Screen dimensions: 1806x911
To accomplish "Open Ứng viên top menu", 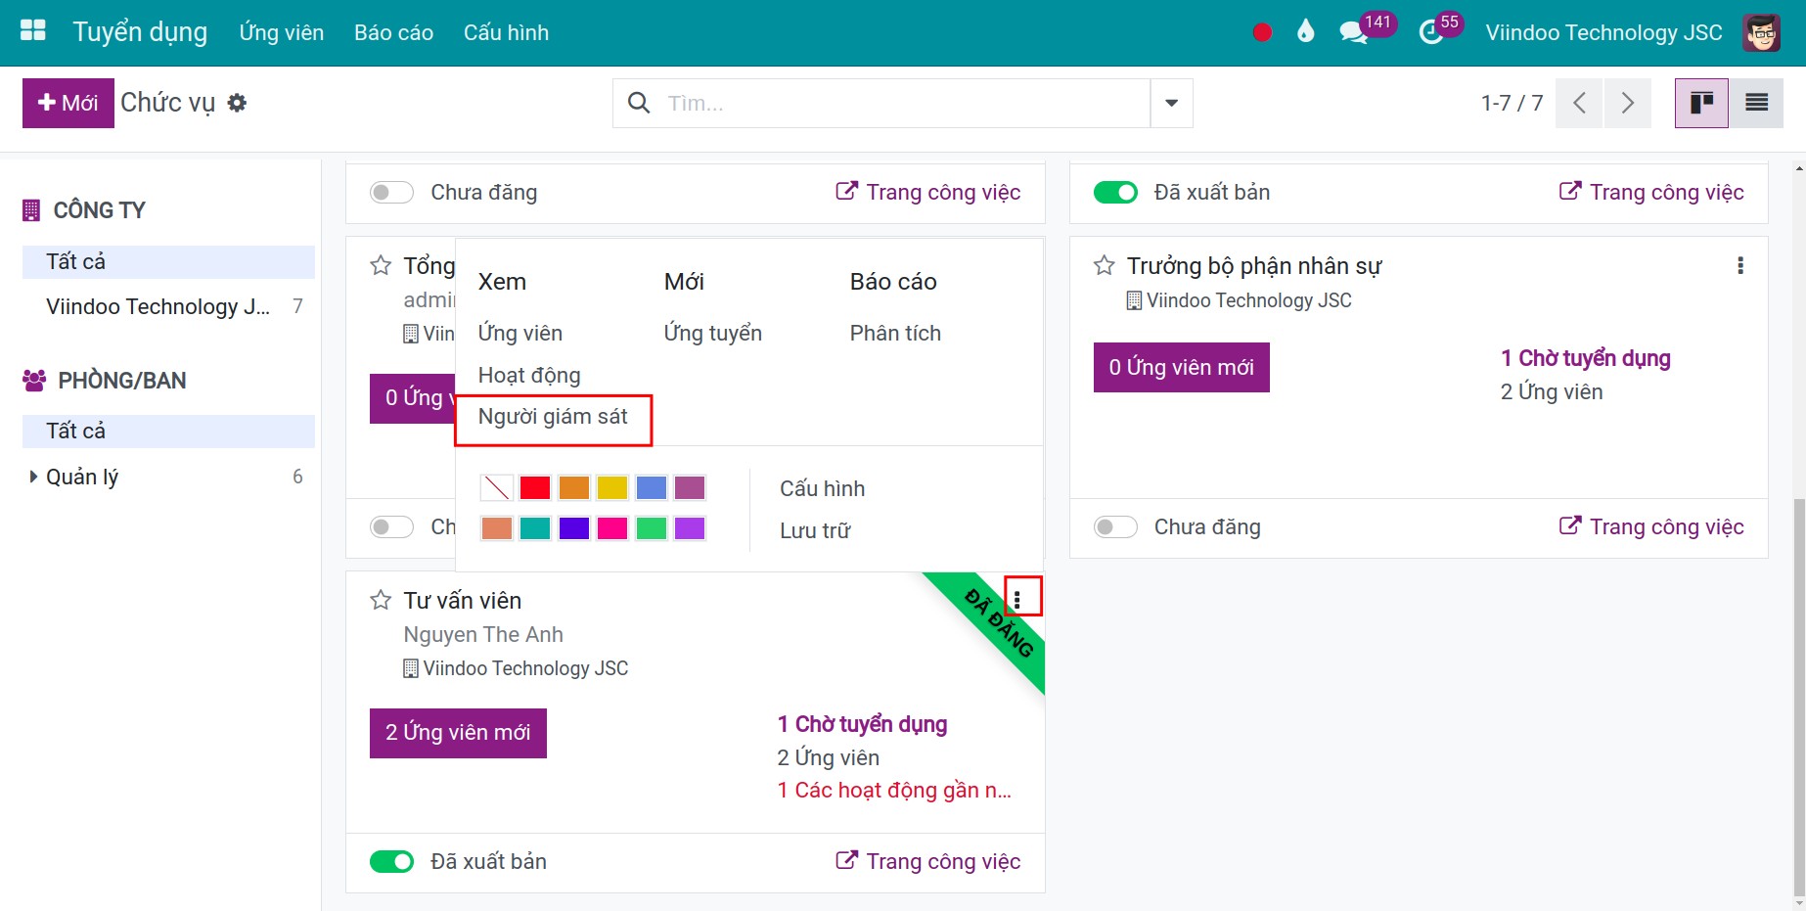I will tap(281, 32).
